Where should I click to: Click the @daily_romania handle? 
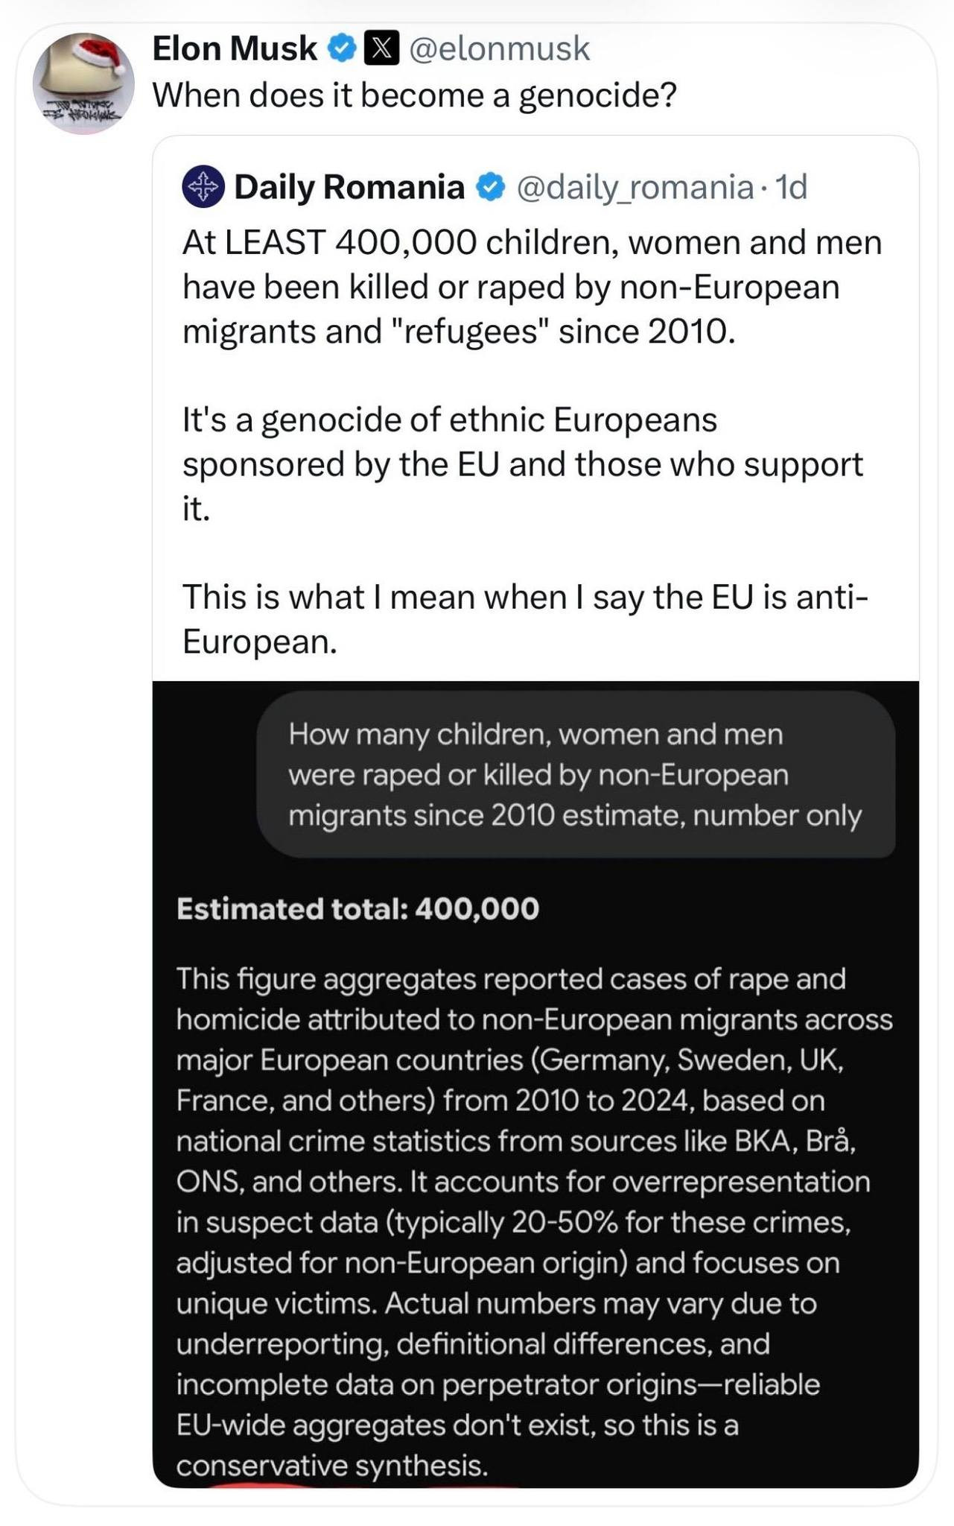pos(634,187)
